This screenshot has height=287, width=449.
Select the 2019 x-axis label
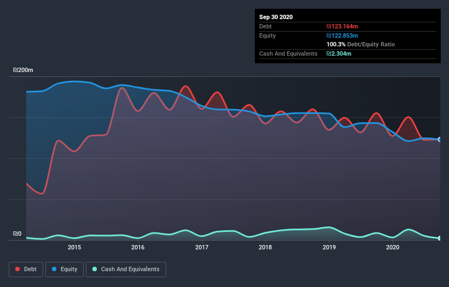click(329, 247)
